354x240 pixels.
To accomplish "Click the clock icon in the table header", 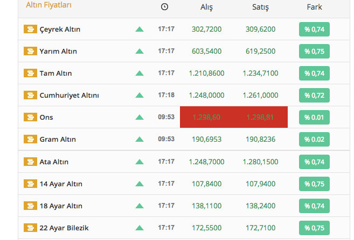I will (164, 7).
